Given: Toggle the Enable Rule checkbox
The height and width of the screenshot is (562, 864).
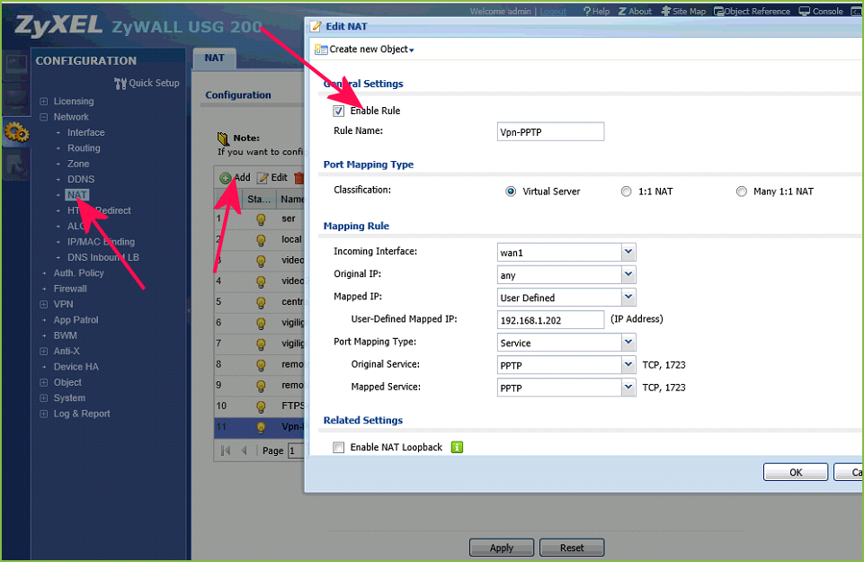Looking at the screenshot, I should pos(338,112).
